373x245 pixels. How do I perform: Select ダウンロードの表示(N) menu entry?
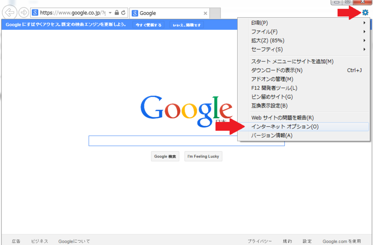276,70
